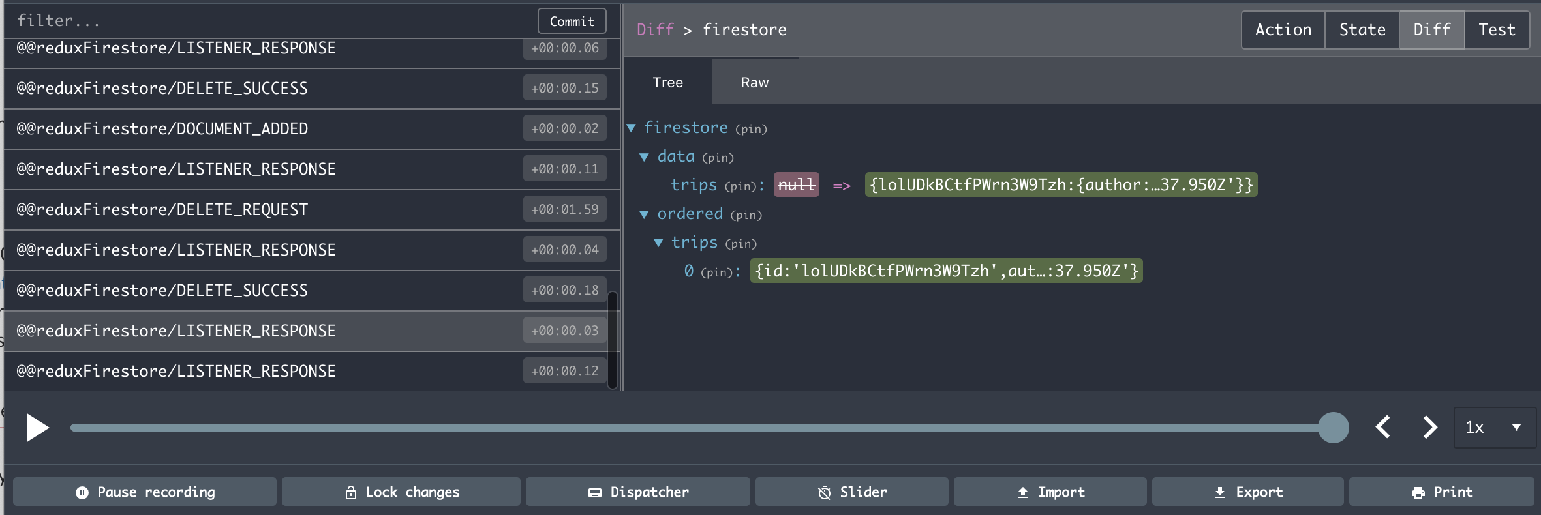1541x515 pixels.
Task: Click the Diff breadcrumb link
Action: 655,30
